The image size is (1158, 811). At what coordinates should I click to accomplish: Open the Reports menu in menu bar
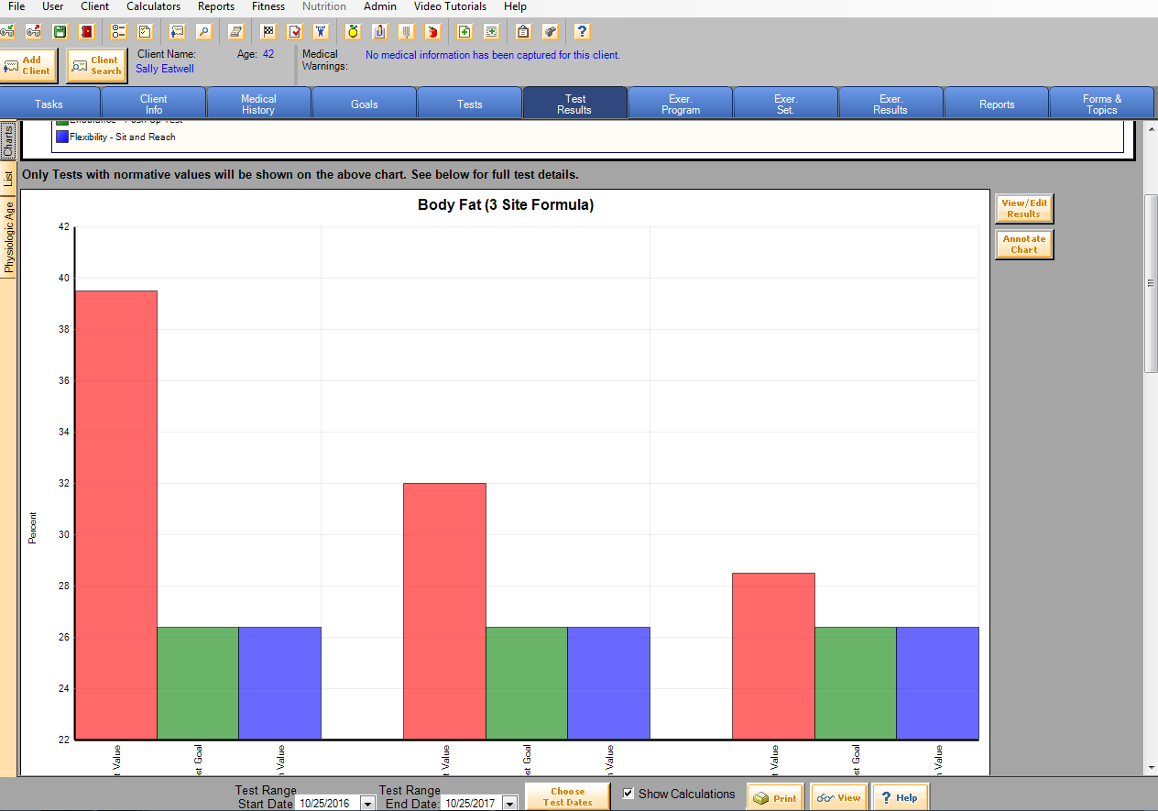point(216,6)
